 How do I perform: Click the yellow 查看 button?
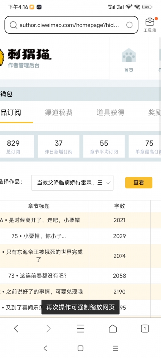coord(139,183)
